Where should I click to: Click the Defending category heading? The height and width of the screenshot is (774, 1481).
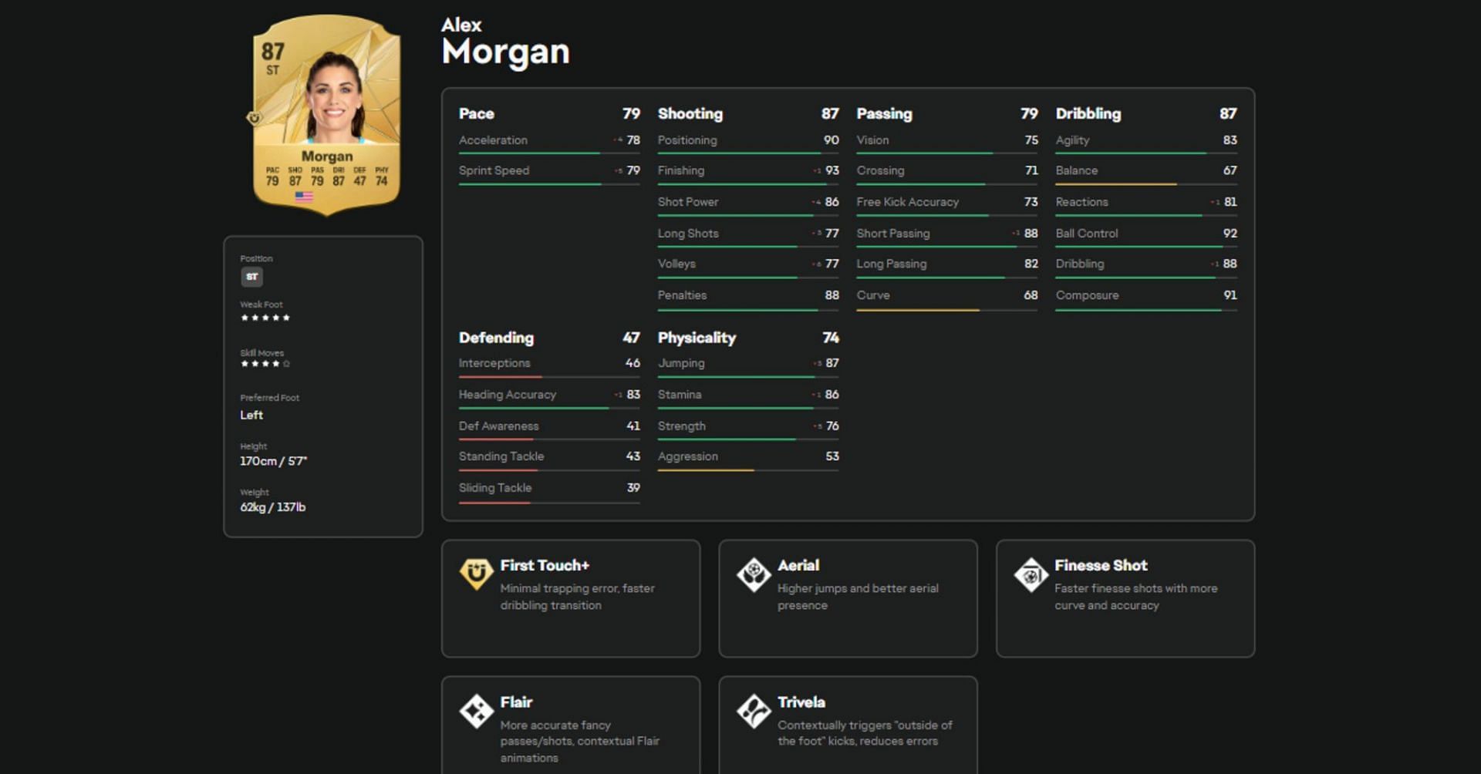click(495, 338)
